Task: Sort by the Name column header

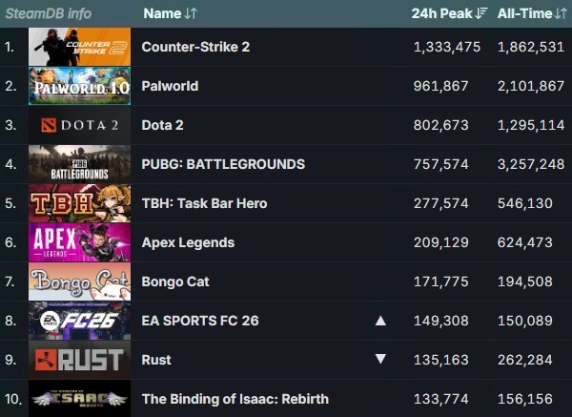Action: click(x=170, y=13)
